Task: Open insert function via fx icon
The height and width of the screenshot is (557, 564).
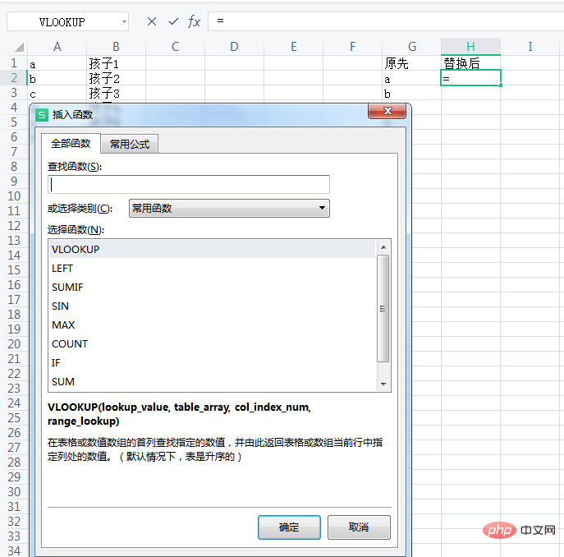Action: point(194,21)
